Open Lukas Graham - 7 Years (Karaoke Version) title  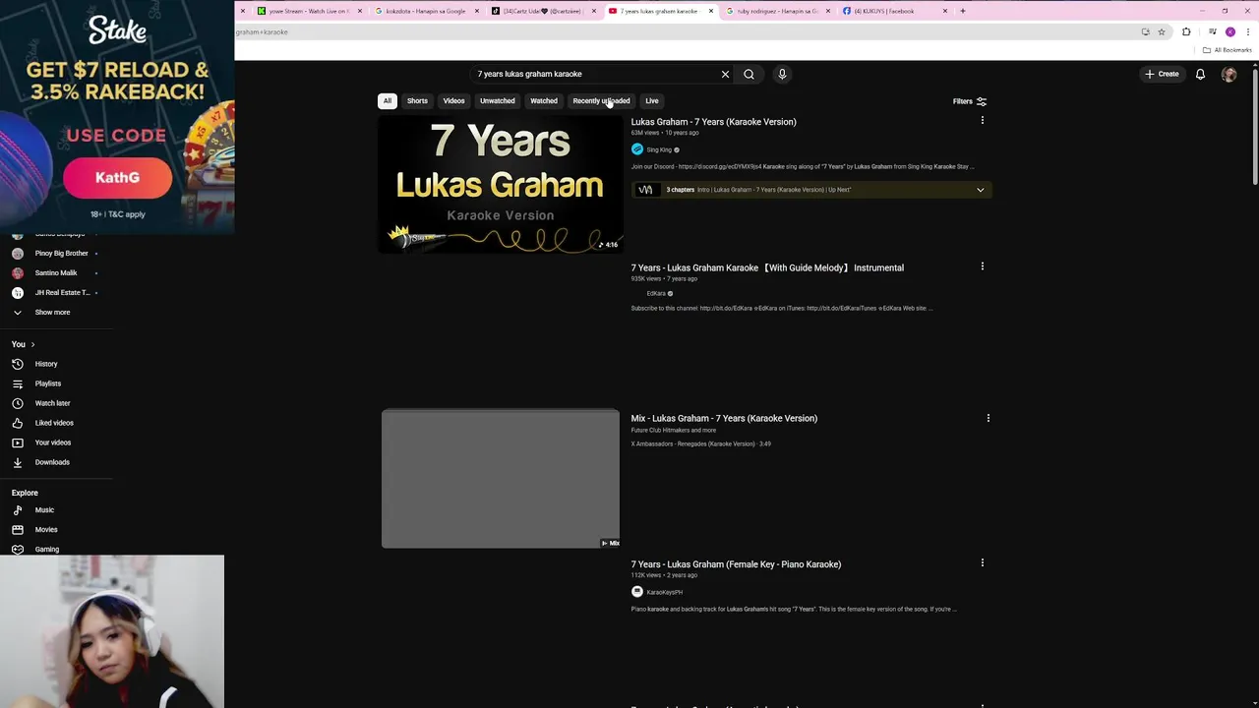[x=713, y=122]
